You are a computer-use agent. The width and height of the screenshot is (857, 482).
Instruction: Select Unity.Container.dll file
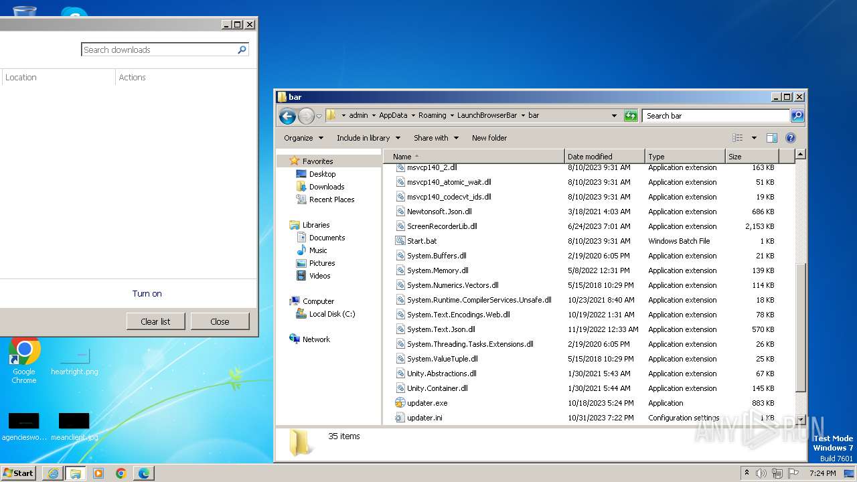tap(437, 388)
